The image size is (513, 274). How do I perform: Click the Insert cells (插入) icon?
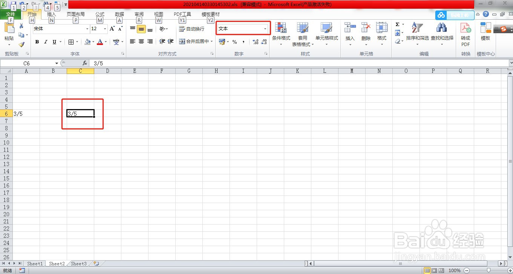coord(350,28)
